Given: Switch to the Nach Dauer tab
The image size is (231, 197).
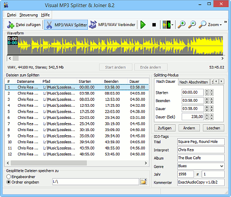Looking at the screenshot, I should [166, 81].
